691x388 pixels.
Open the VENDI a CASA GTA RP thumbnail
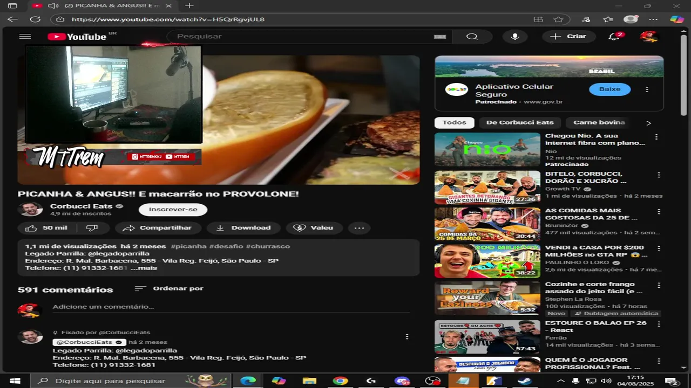point(487,261)
